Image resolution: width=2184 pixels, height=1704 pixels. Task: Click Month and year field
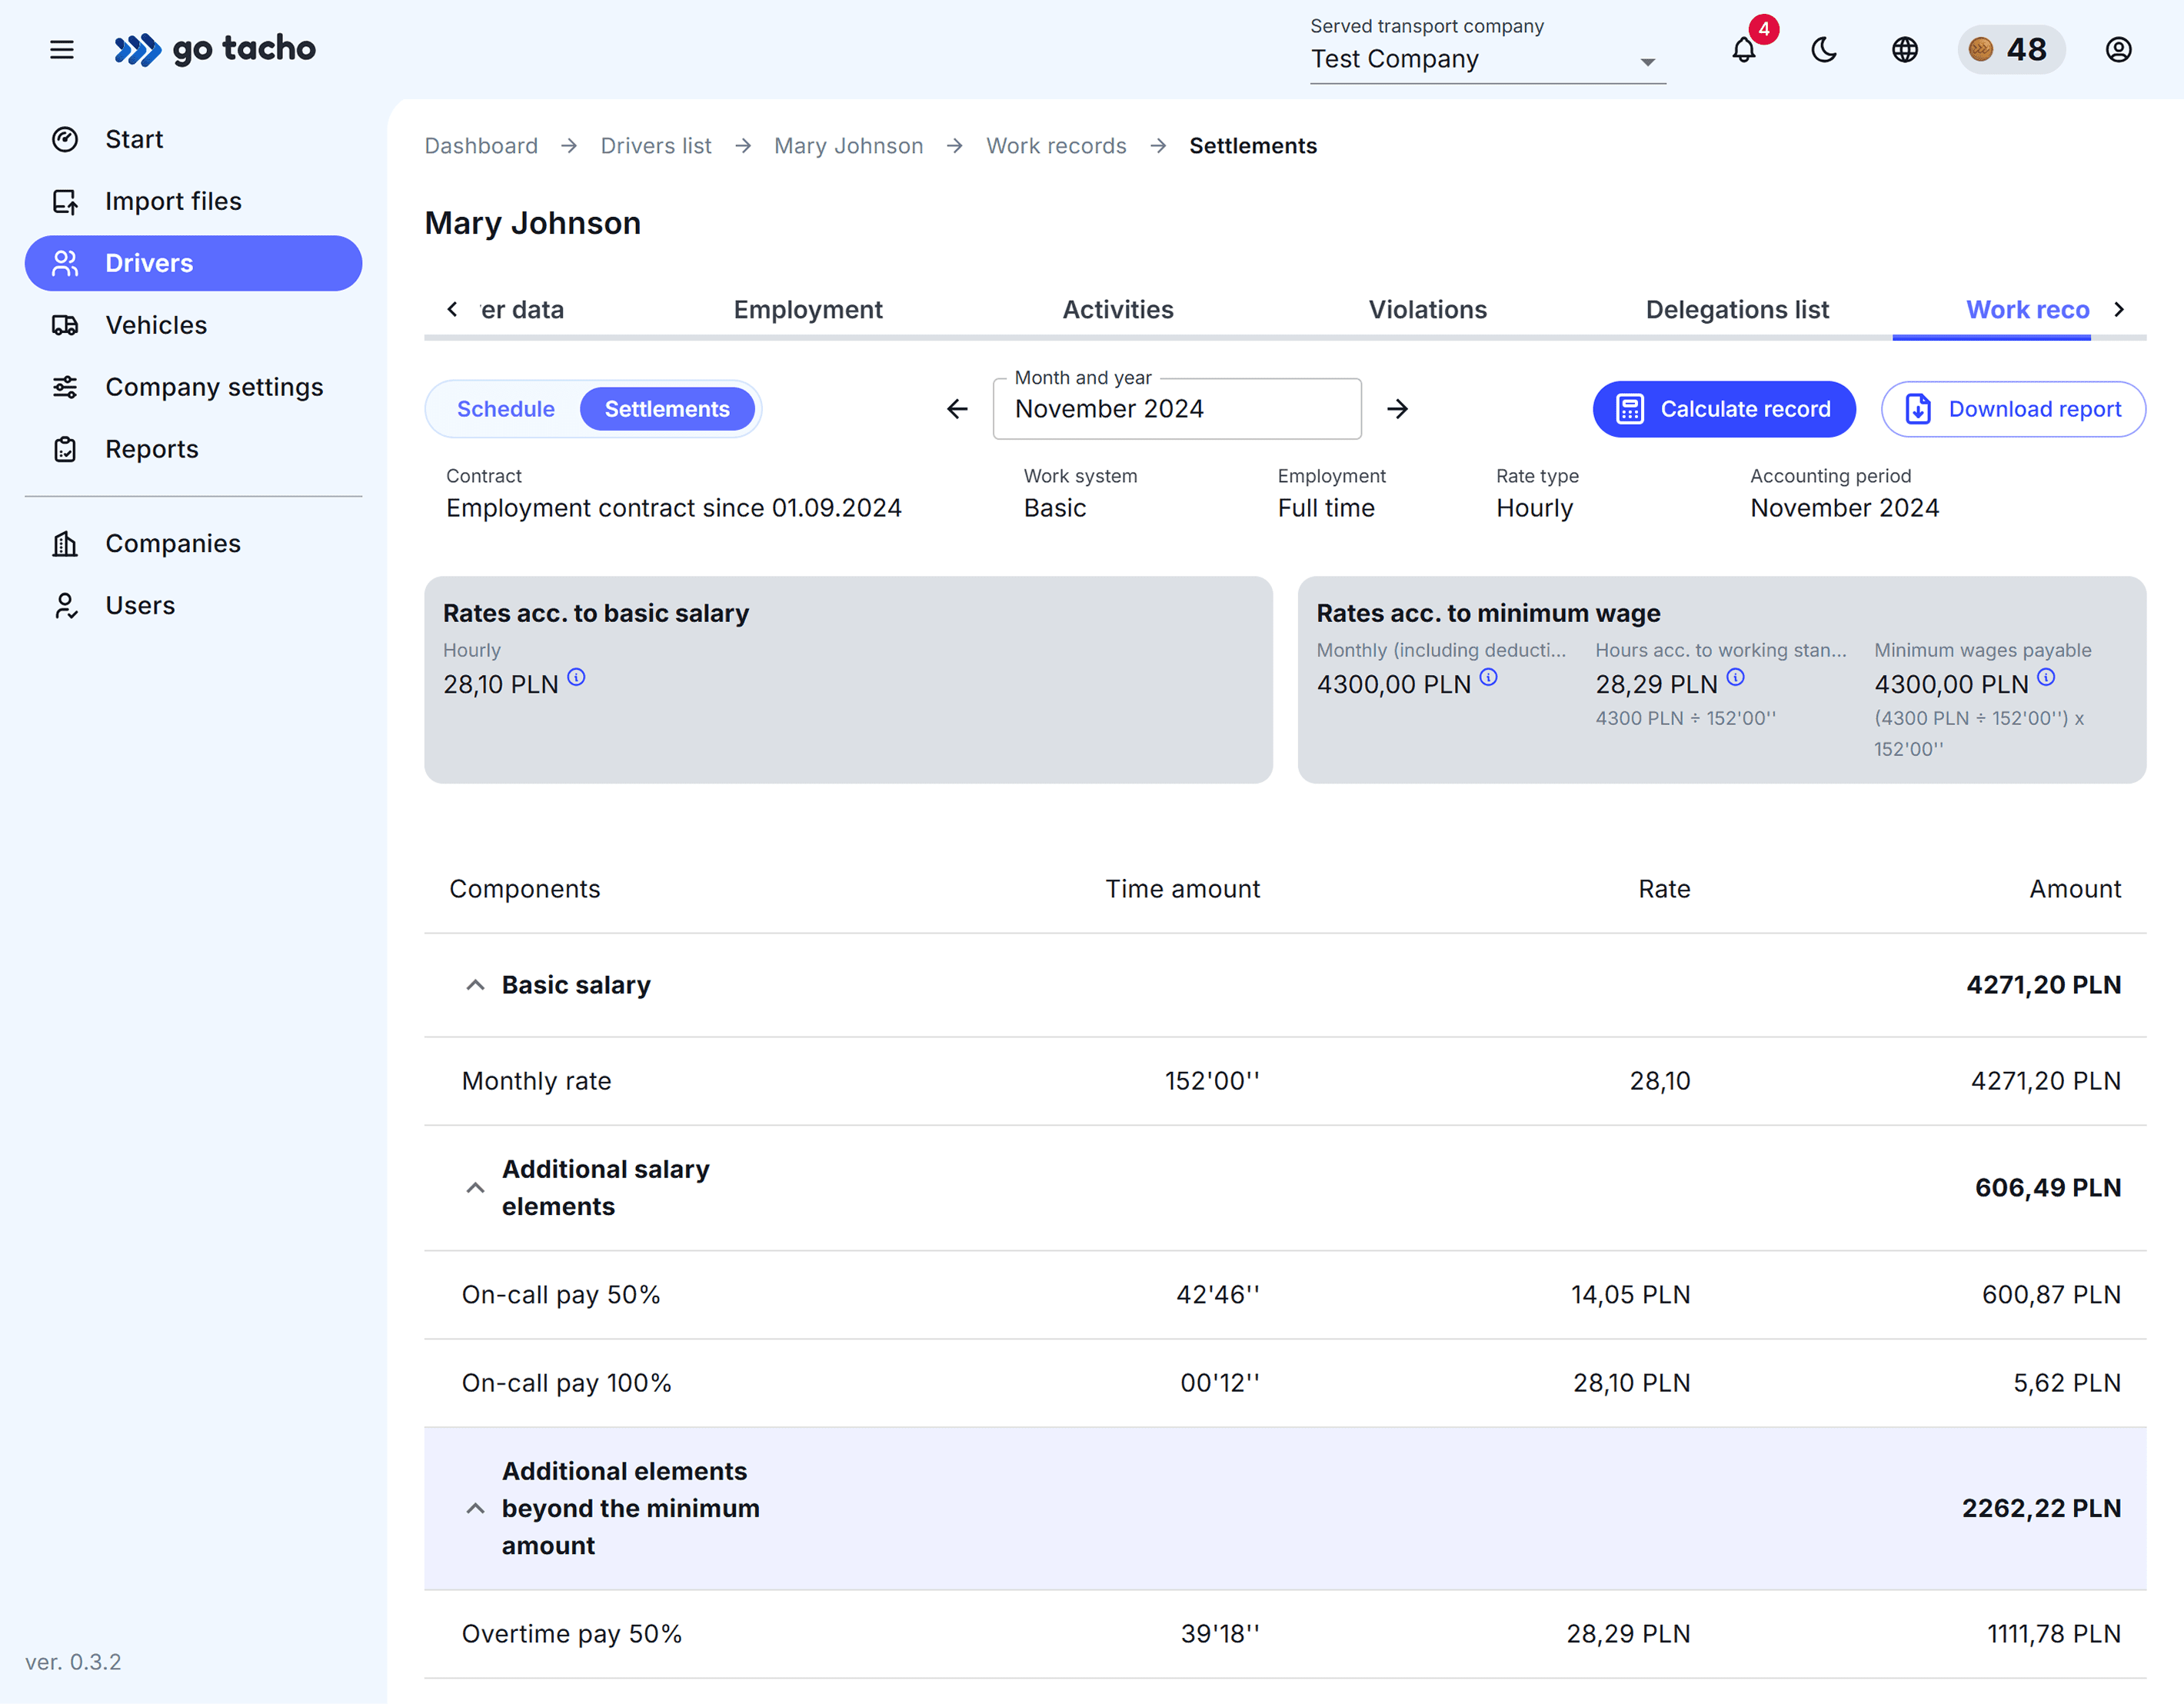click(1177, 409)
